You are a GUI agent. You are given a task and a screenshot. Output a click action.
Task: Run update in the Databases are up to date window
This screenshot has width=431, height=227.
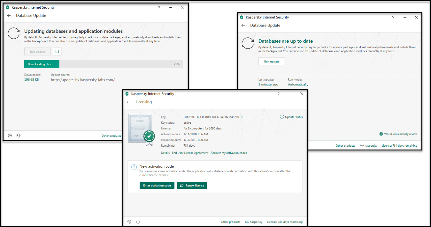[272, 62]
